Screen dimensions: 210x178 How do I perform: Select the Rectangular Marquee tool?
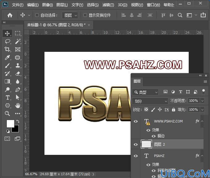(18, 33)
